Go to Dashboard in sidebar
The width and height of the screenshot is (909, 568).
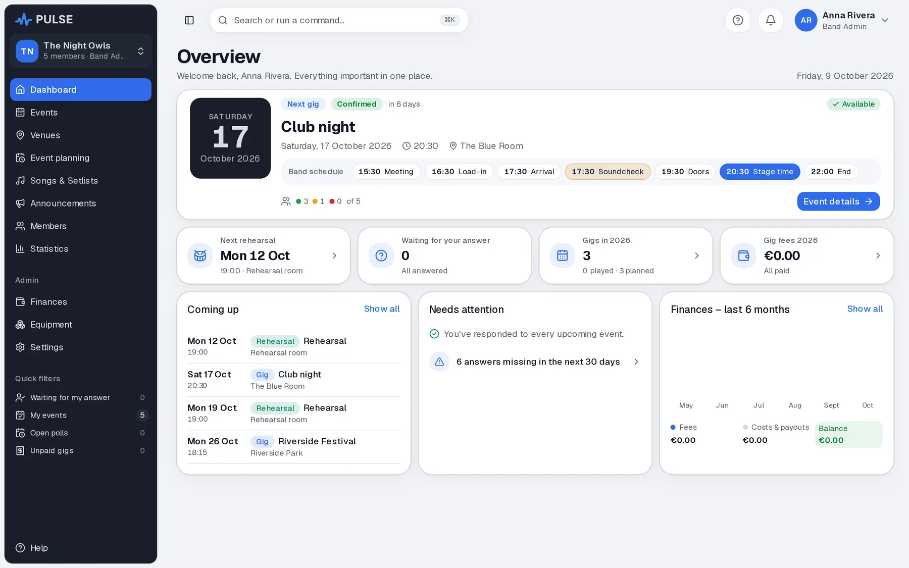(x=81, y=89)
